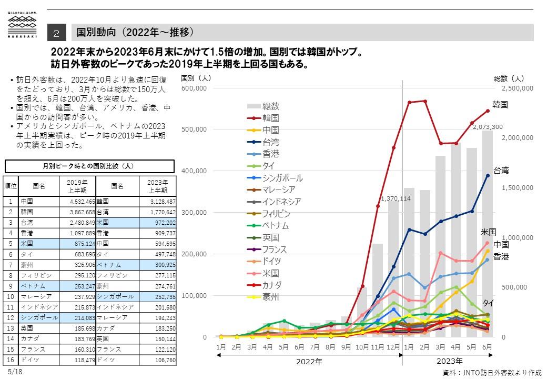The image size is (547, 379).
Task: Click the left axis value "600,000"
Action: [x=194, y=88]
